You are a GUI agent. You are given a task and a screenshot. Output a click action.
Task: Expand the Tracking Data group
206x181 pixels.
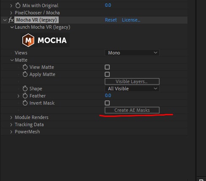11,124
